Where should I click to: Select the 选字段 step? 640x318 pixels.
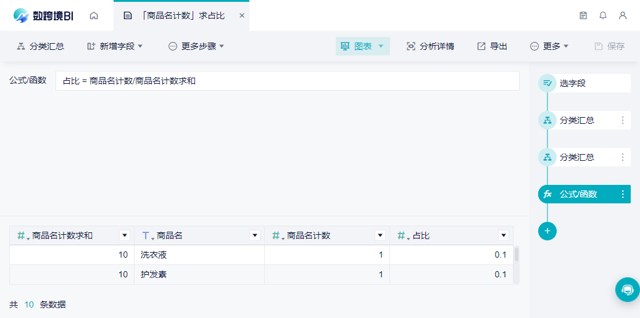pos(584,83)
